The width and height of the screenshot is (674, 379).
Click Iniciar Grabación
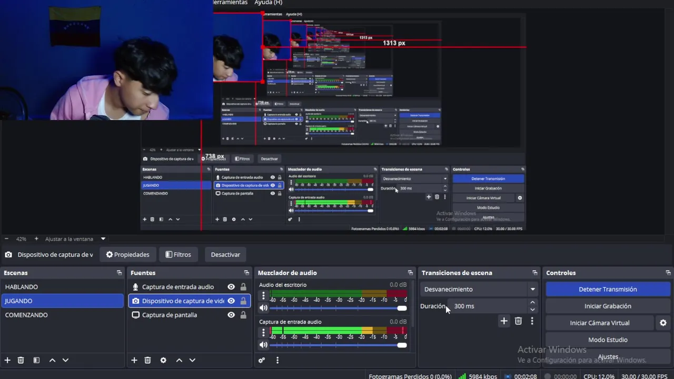[x=608, y=306]
